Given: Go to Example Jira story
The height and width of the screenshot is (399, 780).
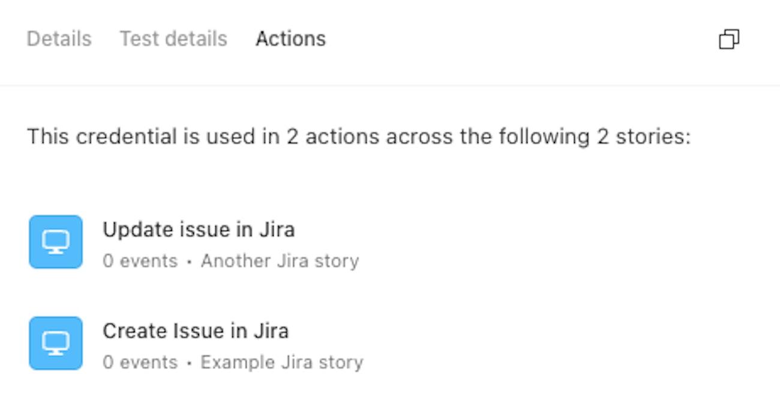Looking at the screenshot, I should tap(281, 362).
